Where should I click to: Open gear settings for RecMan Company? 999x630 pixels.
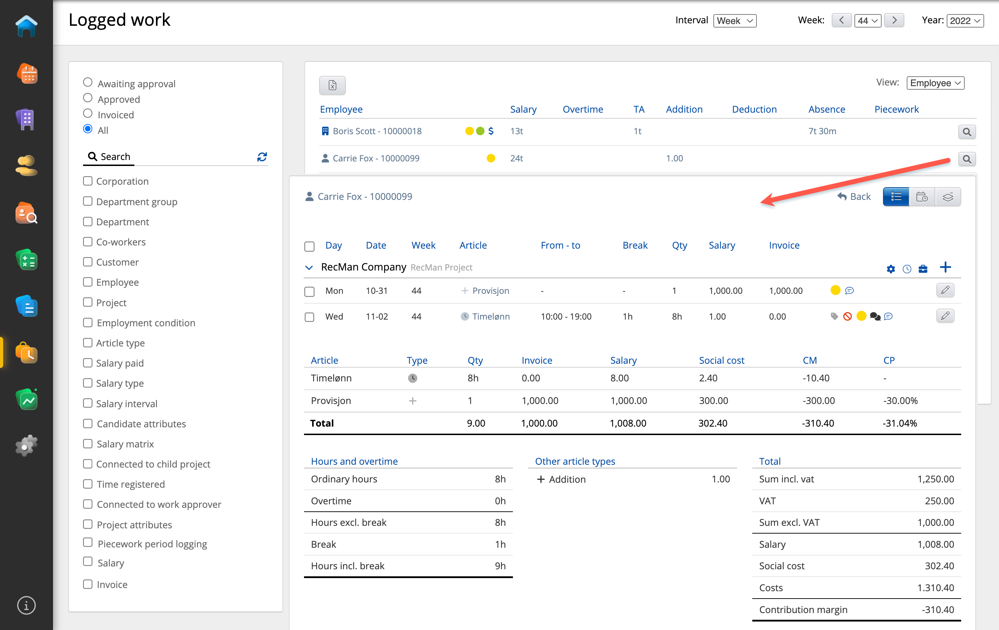pos(890,269)
